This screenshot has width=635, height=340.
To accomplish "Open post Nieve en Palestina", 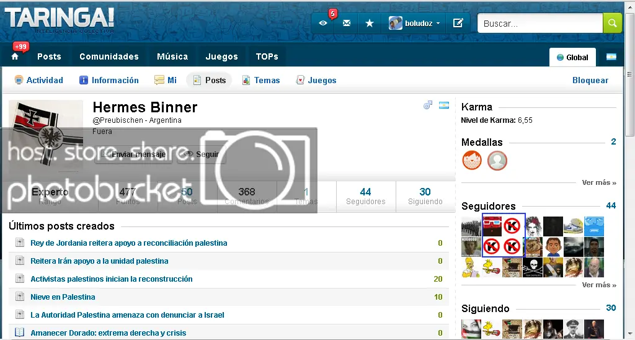I will point(63,297).
